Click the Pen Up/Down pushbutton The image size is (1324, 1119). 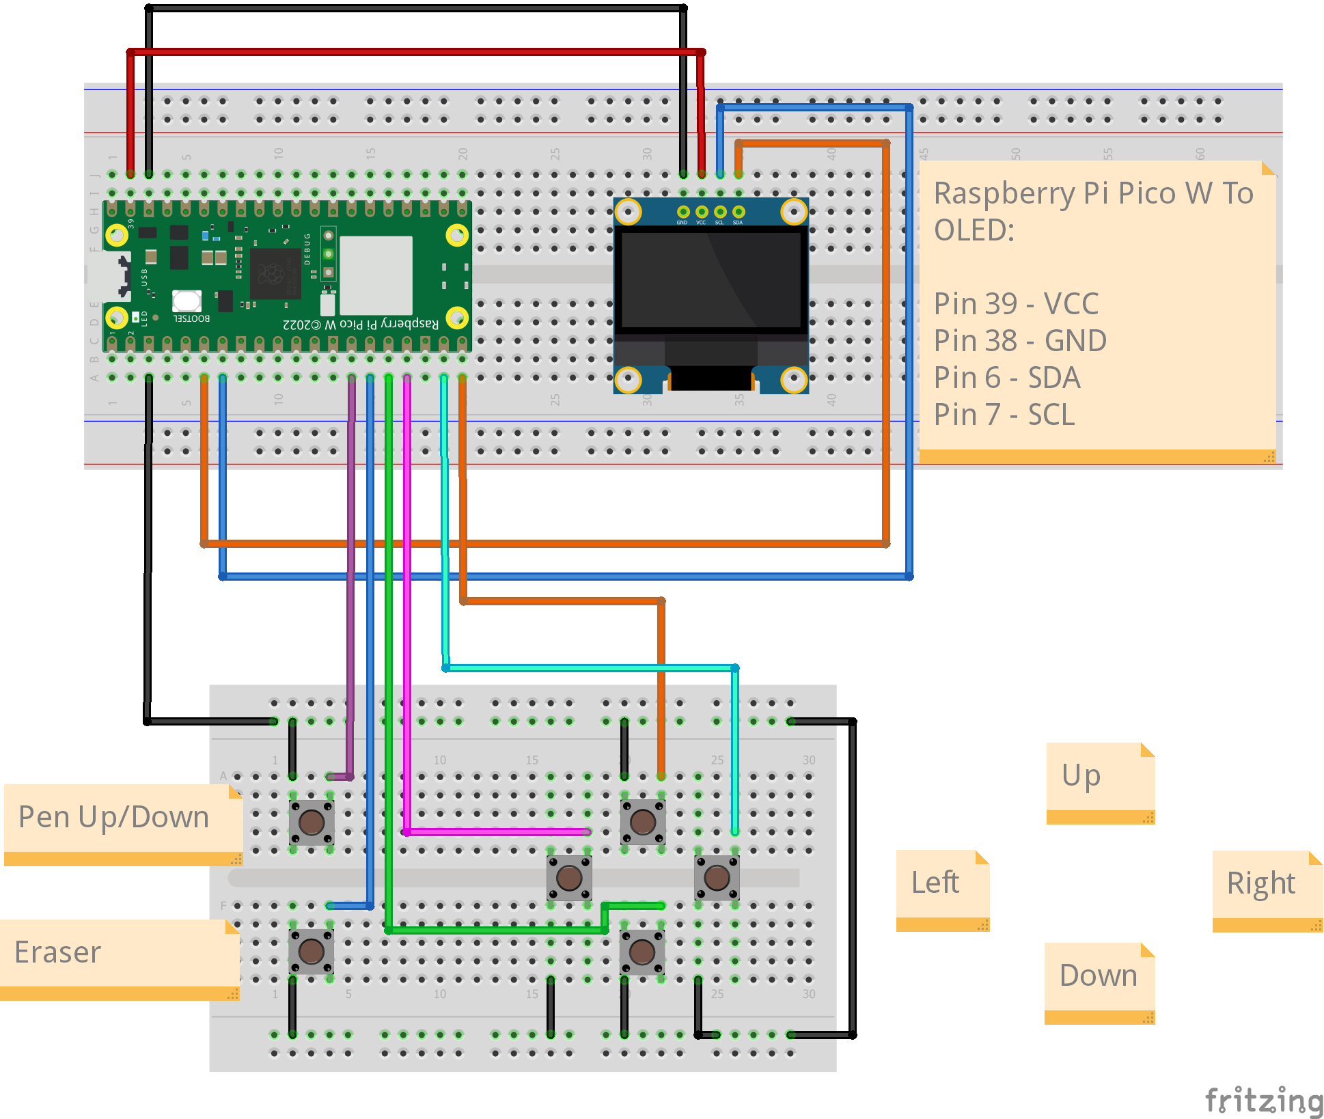click(x=312, y=823)
